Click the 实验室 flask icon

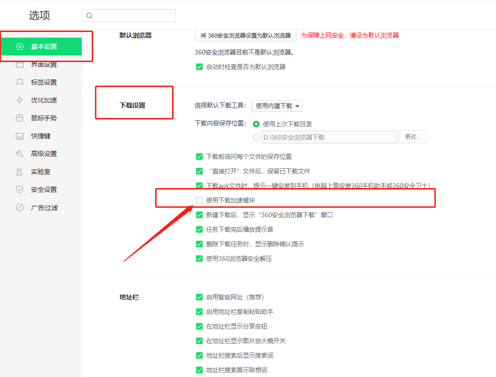[20, 172]
